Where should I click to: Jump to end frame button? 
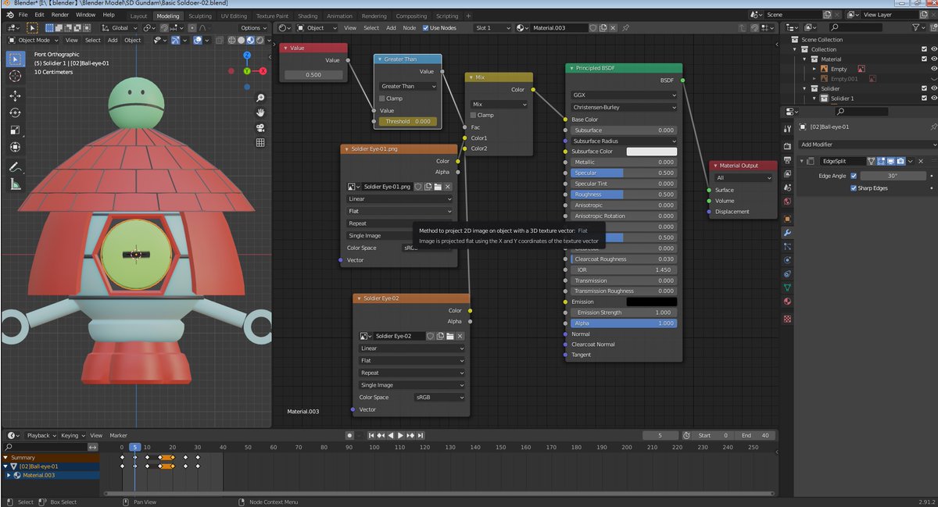click(421, 435)
